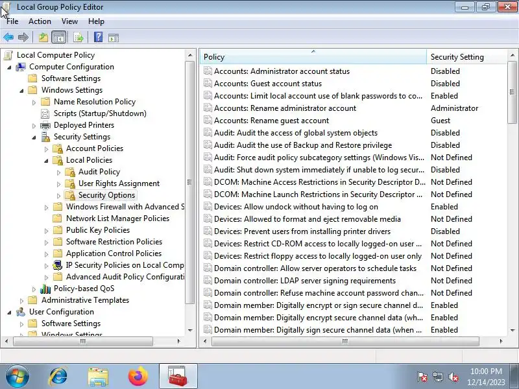Launch Internet Explorer from taskbar
The height and width of the screenshot is (389, 519).
click(x=58, y=377)
